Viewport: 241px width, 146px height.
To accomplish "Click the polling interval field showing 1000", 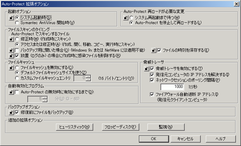I will [172, 87].
